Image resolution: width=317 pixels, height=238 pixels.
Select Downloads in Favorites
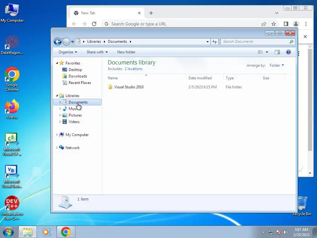(x=78, y=76)
